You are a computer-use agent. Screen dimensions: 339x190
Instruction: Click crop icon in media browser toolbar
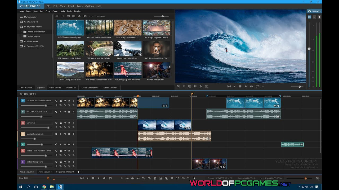point(63,16)
